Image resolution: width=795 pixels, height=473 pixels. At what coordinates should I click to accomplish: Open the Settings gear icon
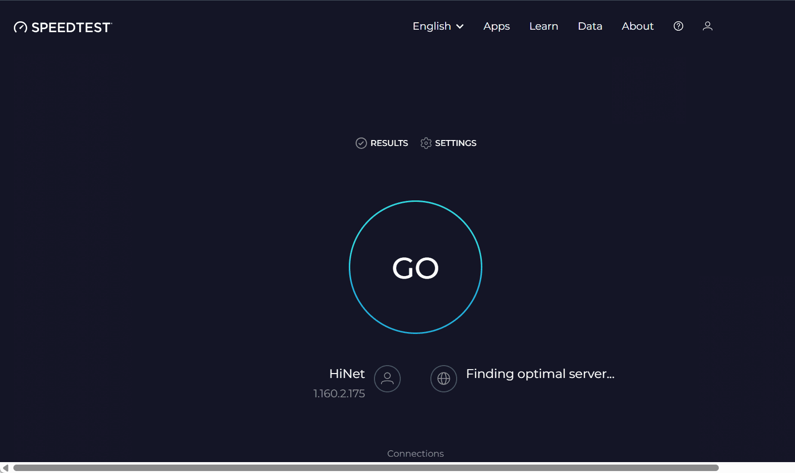click(426, 143)
